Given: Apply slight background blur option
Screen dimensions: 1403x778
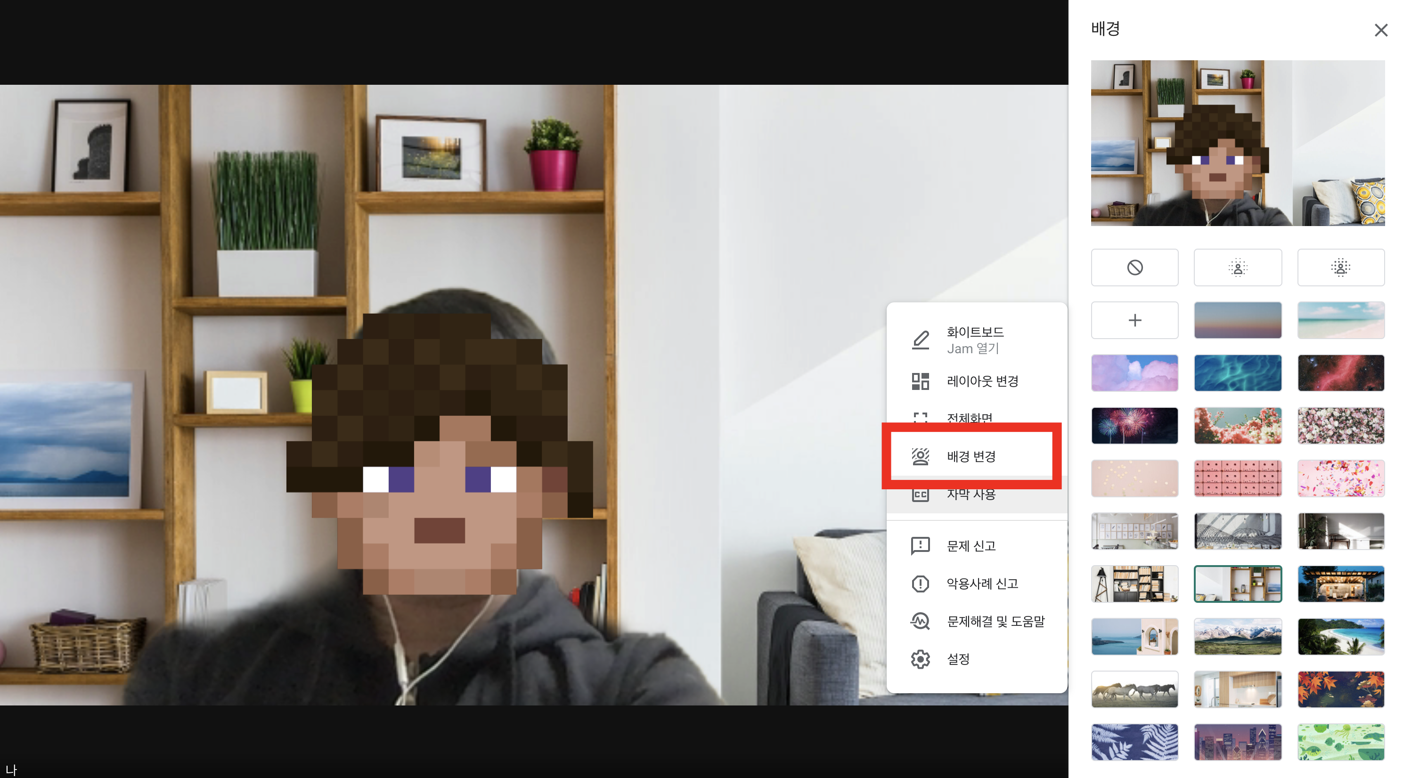Looking at the screenshot, I should (1238, 267).
